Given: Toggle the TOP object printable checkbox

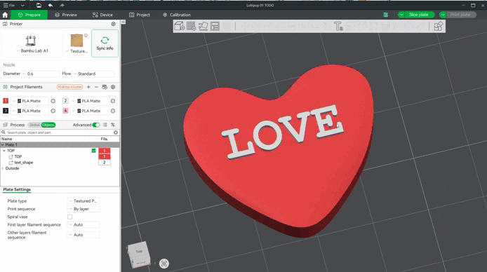Looking at the screenshot, I should pyautogui.click(x=93, y=151).
